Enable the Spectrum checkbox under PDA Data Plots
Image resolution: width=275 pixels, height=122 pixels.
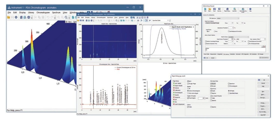click(229, 84)
